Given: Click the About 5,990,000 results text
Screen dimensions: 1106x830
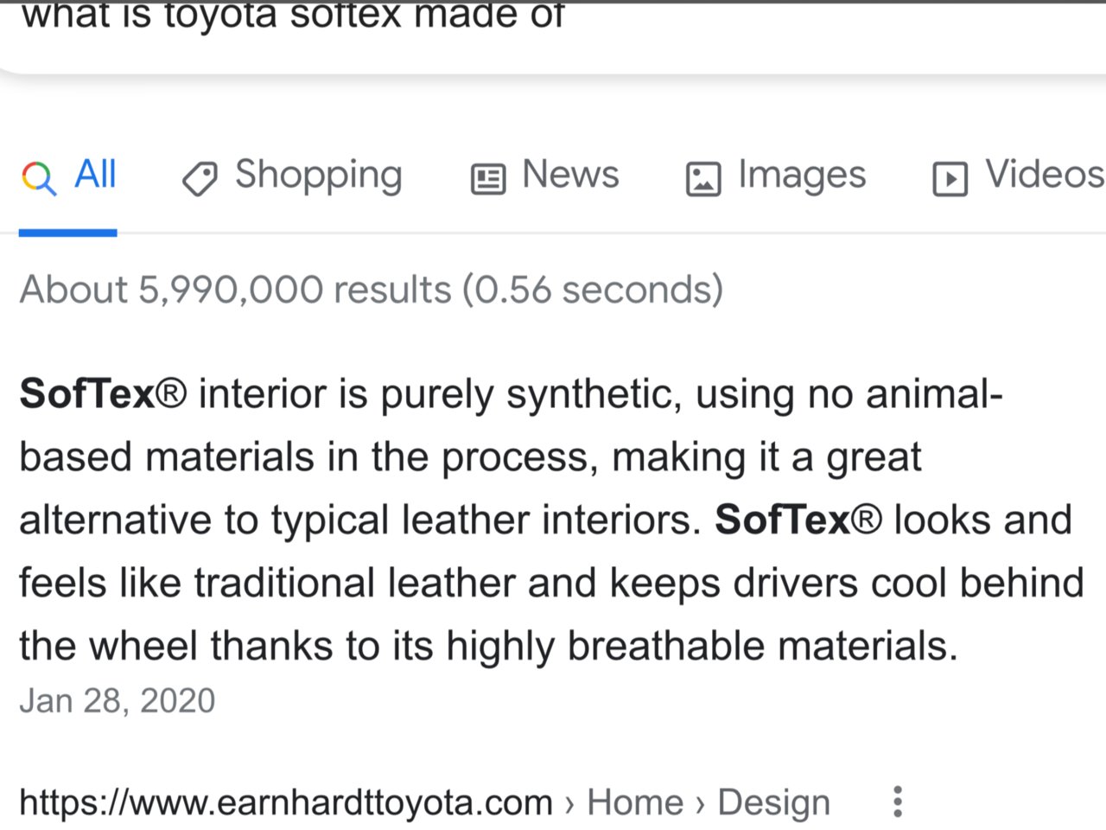Looking at the screenshot, I should point(372,290).
